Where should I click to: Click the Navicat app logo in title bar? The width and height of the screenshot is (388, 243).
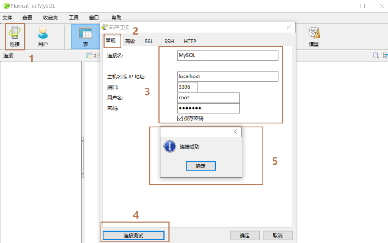[x=6, y=6]
